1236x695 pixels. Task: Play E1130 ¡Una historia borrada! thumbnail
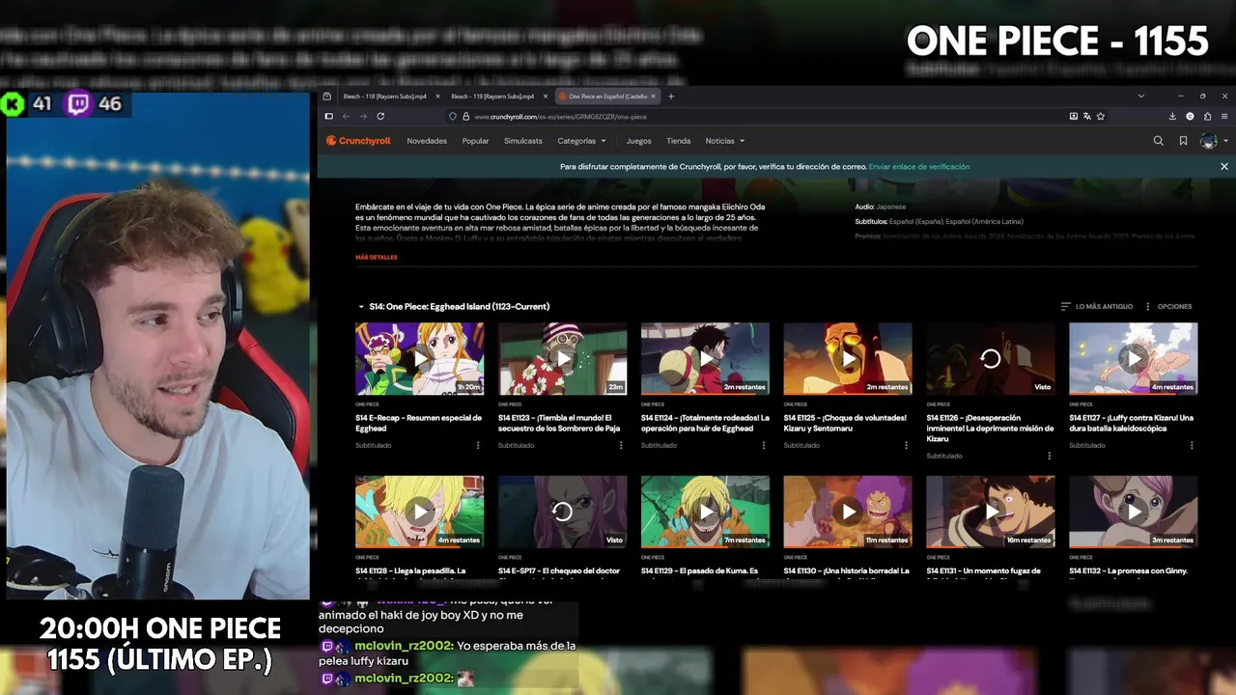pyautogui.click(x=848, y=512)
